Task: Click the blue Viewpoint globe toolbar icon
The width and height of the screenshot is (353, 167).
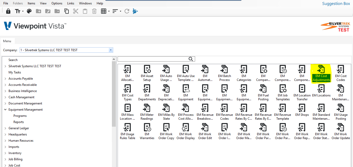Action: click(x=135, y=11)
